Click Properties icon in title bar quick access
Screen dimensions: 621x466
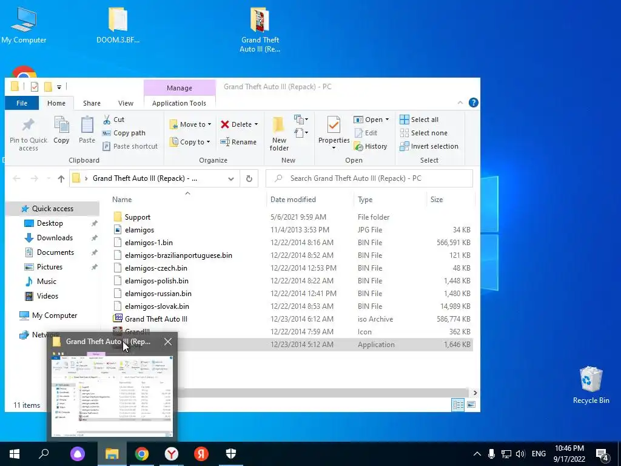pyautogui.click(x=35, y=86)
